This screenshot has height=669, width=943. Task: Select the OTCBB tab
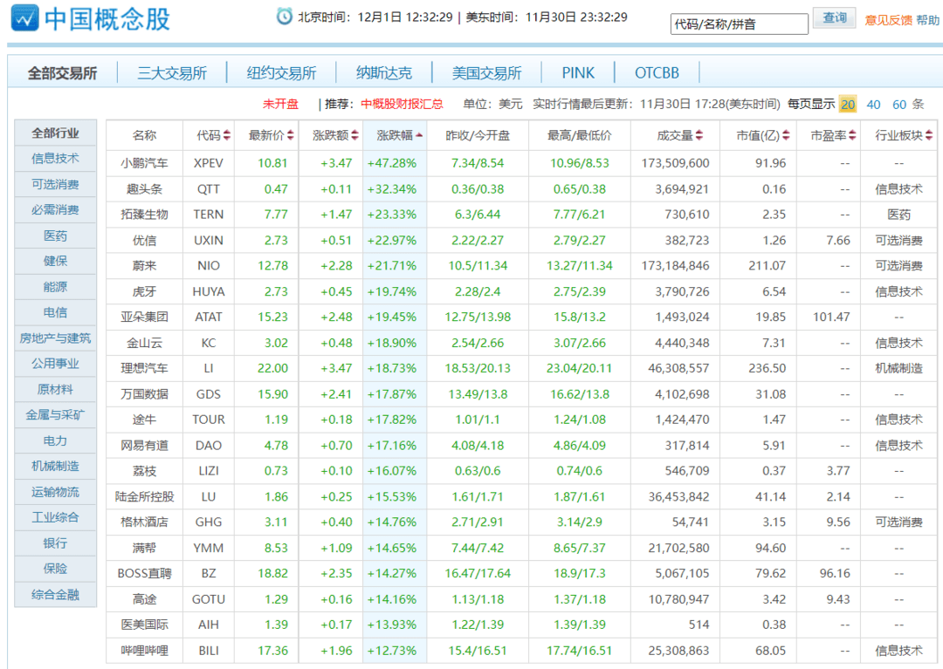(x=657, y=73)
